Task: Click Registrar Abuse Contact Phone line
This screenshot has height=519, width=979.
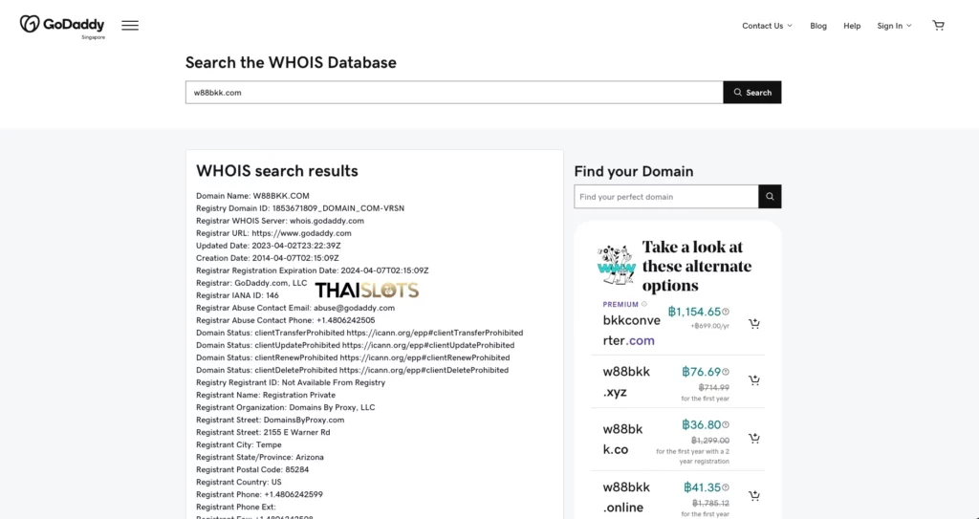Action: pos(286,320)
